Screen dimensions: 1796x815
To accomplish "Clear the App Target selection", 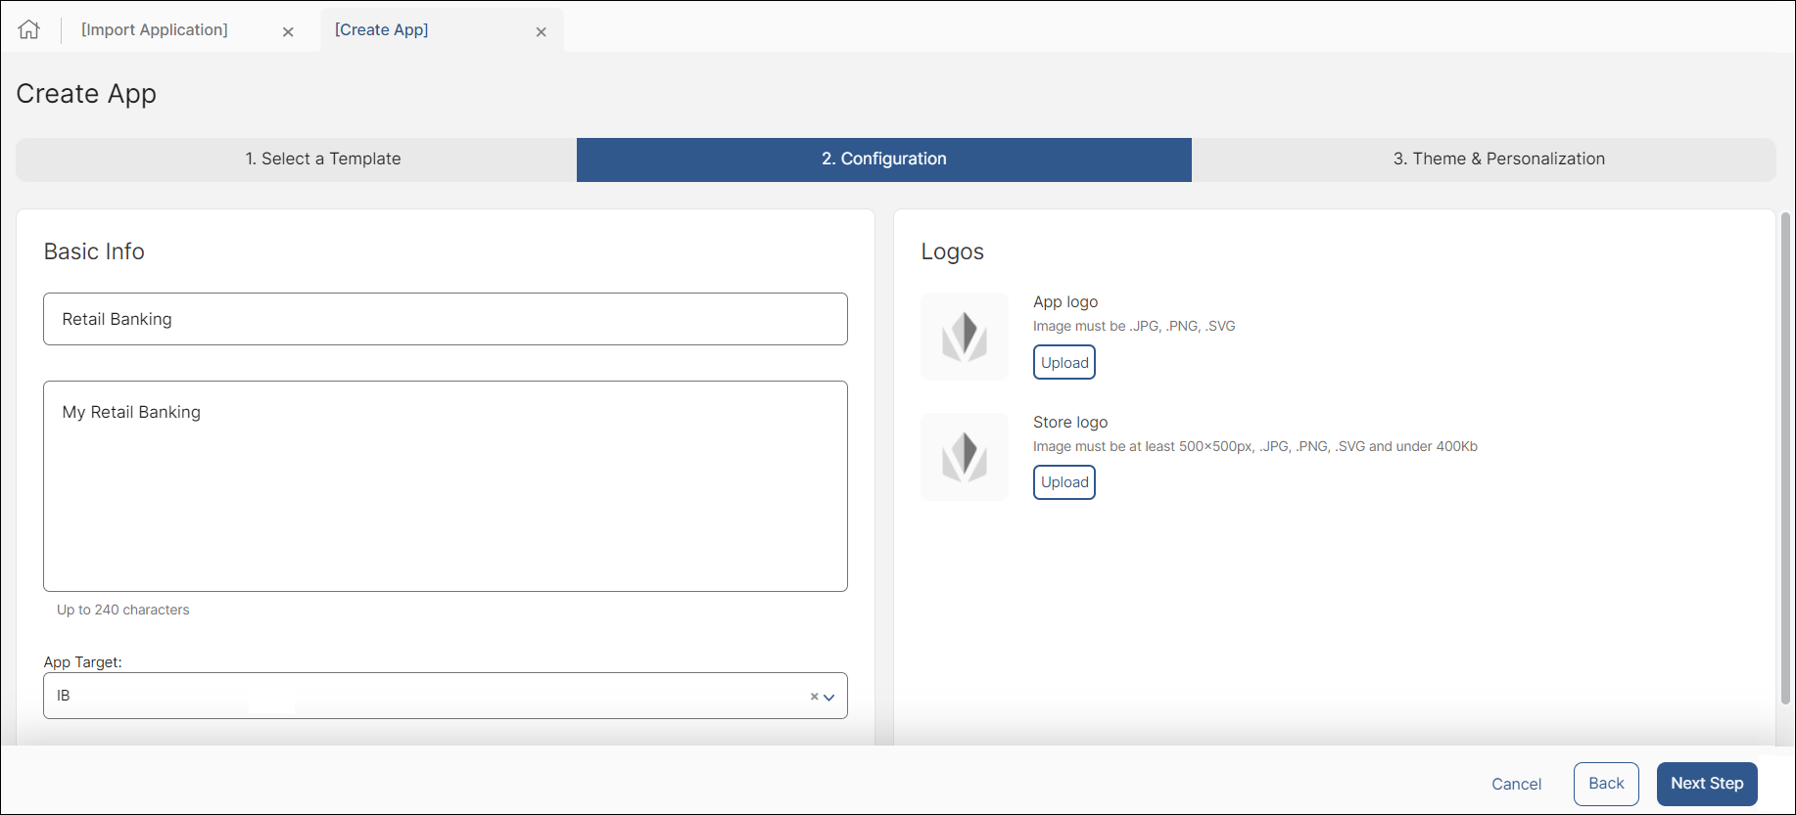I will pyautogui.click(x=814, y=697).
